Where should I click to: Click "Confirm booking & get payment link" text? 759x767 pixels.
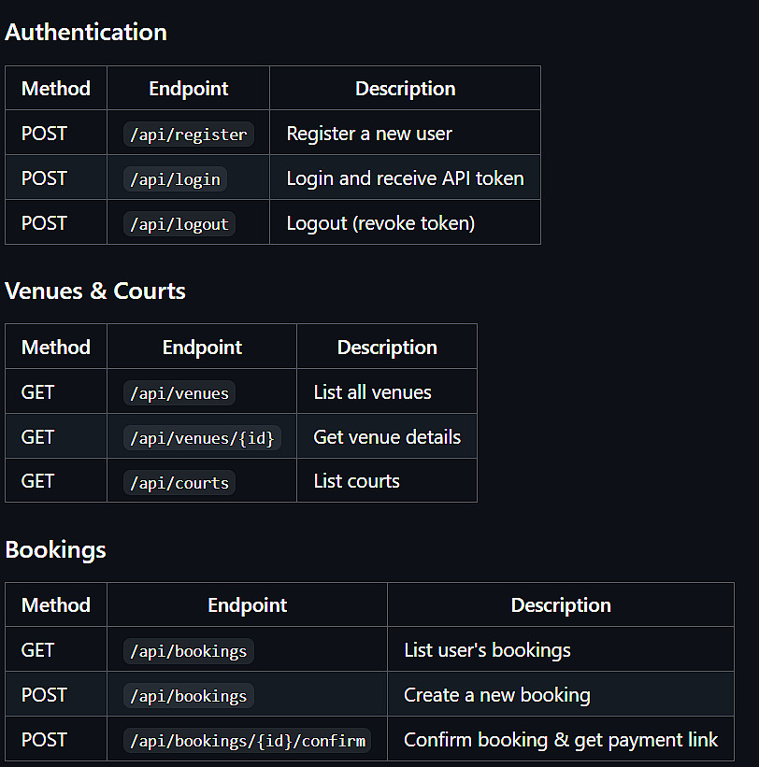click(x=561, y=740)
